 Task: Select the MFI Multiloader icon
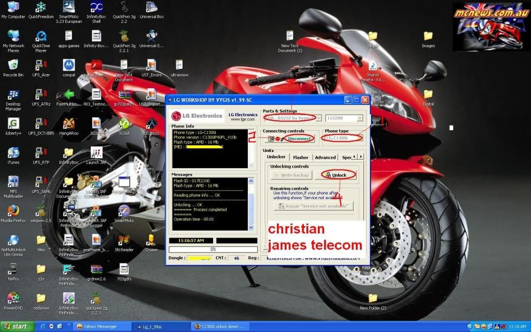(13, 187)
